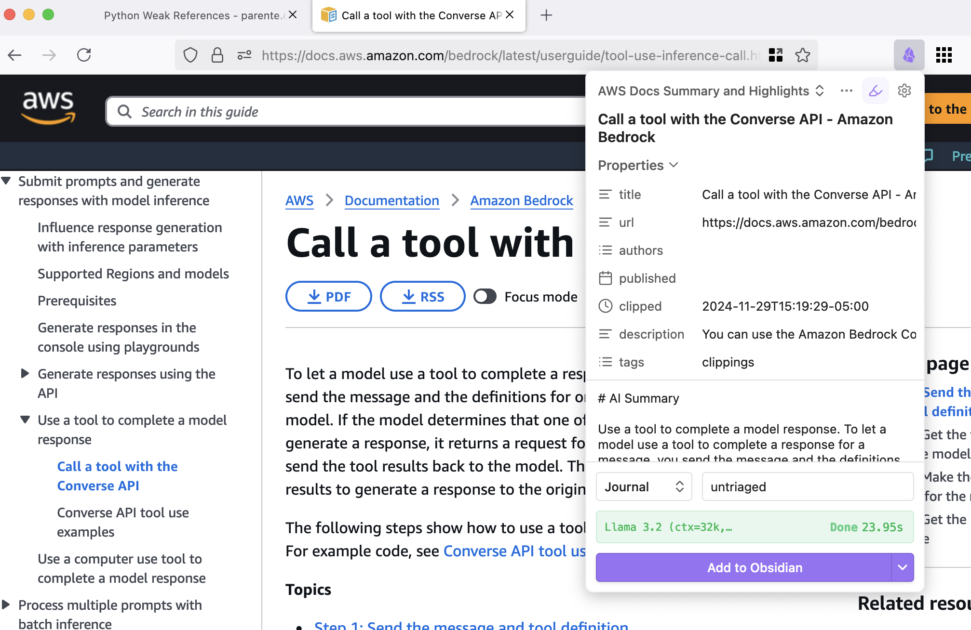This screenshot has width=971, height=630.
Task: Click the AWS logo
Action: click(48, 108)
